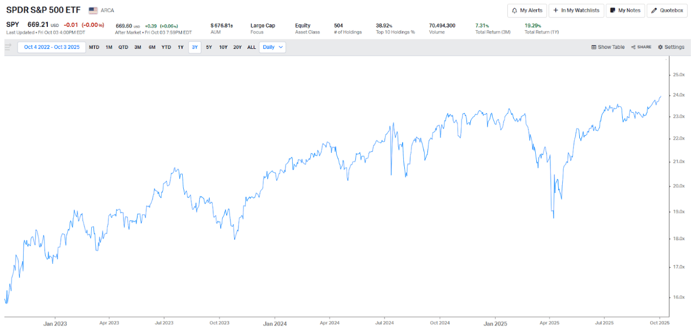Click the 504 number of holdings

(338, 25)
